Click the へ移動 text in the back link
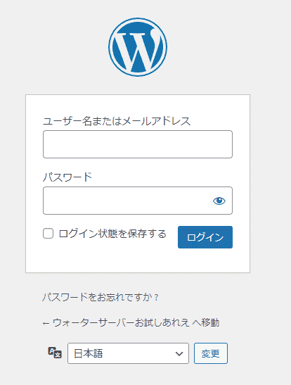The image size is (291, 385). [206, 322]
